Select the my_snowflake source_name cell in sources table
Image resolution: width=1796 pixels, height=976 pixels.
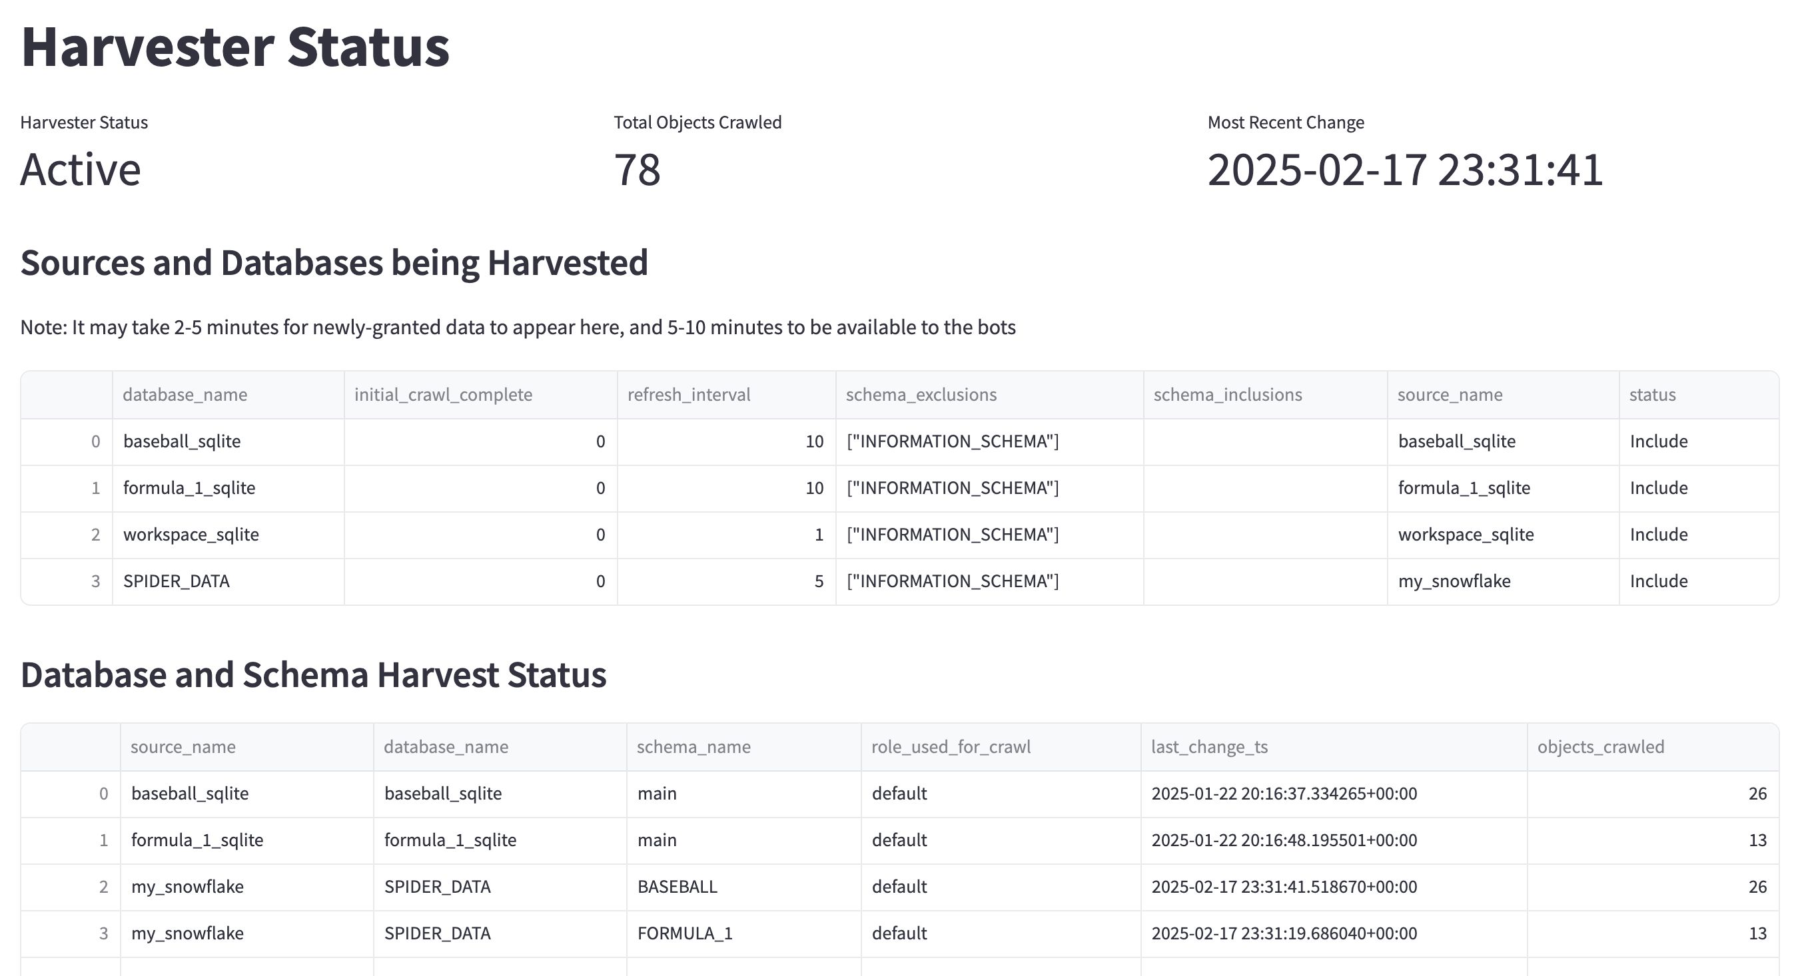pos(1454,581)
